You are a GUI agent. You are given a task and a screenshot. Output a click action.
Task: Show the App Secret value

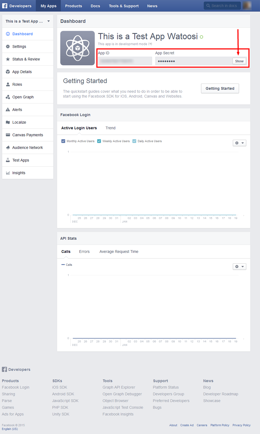point(239,61)
